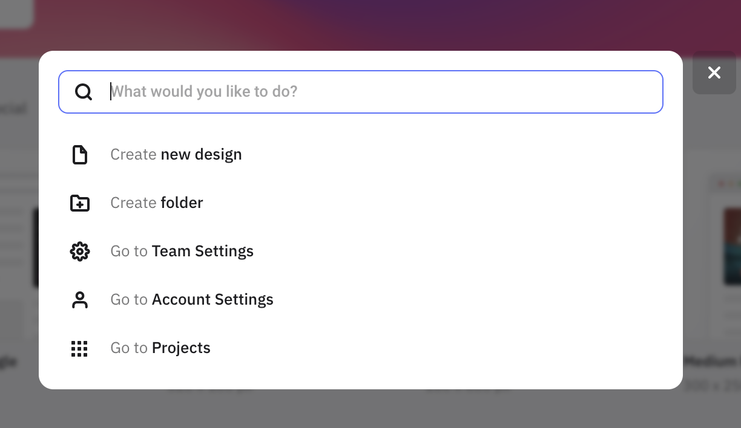Click the Projects grid icon
The height and width of the screenshot is (428, 741).
79,348
